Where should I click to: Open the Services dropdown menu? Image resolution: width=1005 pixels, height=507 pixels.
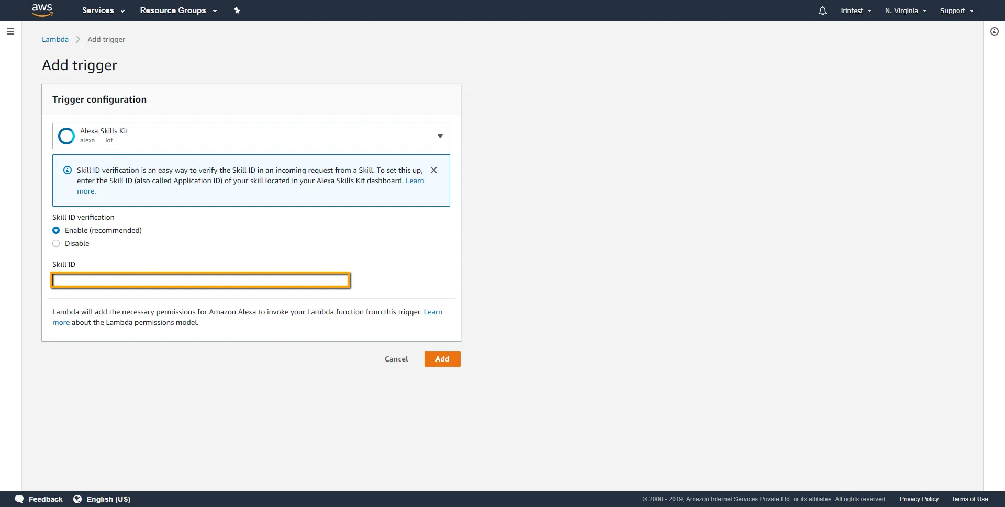click(103, 10)
